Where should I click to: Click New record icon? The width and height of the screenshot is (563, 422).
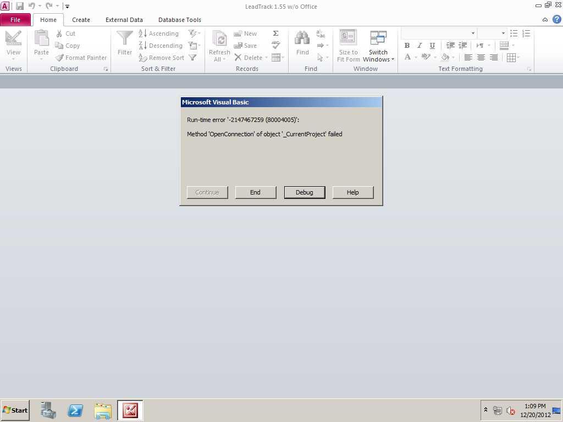(238, 34)
